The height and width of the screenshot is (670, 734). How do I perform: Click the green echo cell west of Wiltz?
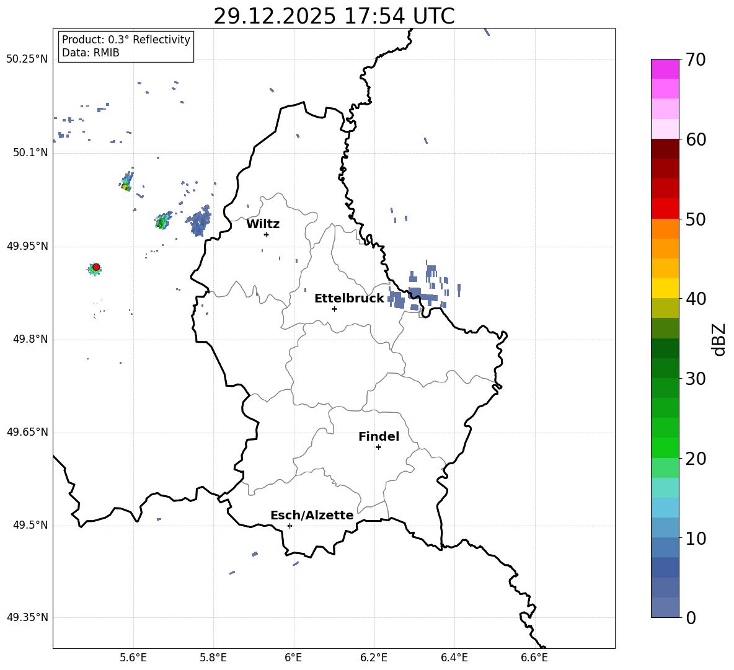point(162,222)
